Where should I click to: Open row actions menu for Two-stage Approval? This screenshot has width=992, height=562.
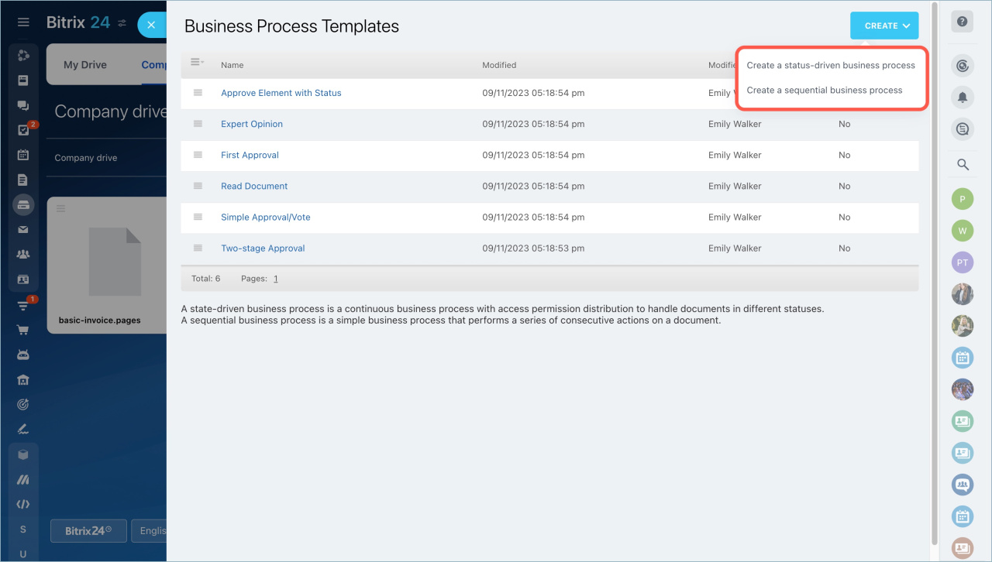pyautogui.click(x=198, y=248)
